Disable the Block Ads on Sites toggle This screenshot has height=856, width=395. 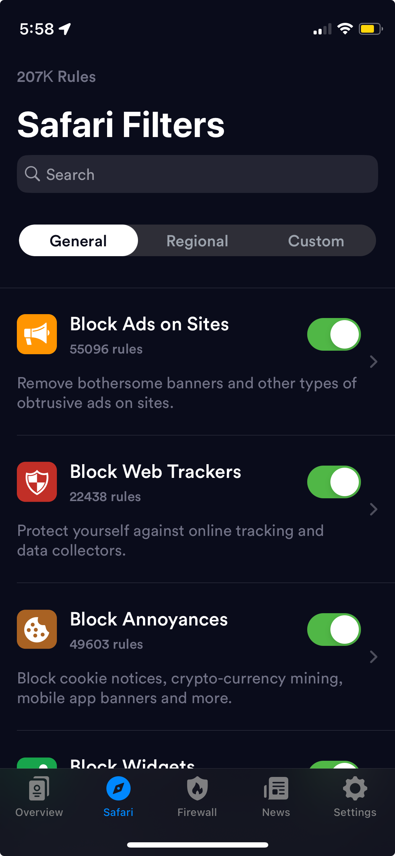(x=334, y=334)
